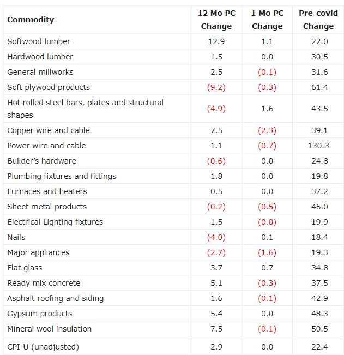Click the Soft plywood products cell
This screenshot has width=344, height=355.
tap(49, 87)
